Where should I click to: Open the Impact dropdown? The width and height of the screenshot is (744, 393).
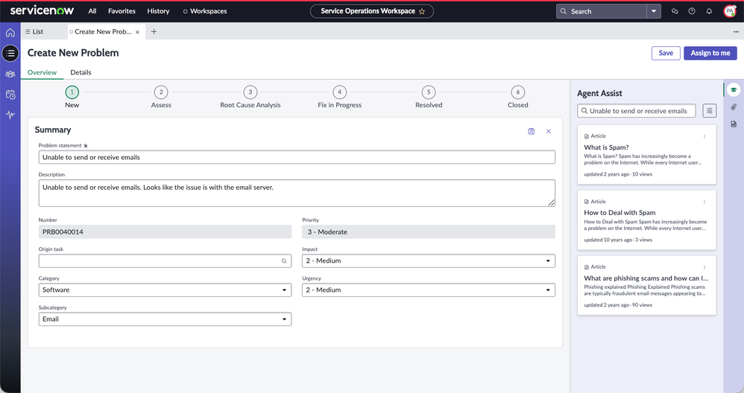click(429, 261)
